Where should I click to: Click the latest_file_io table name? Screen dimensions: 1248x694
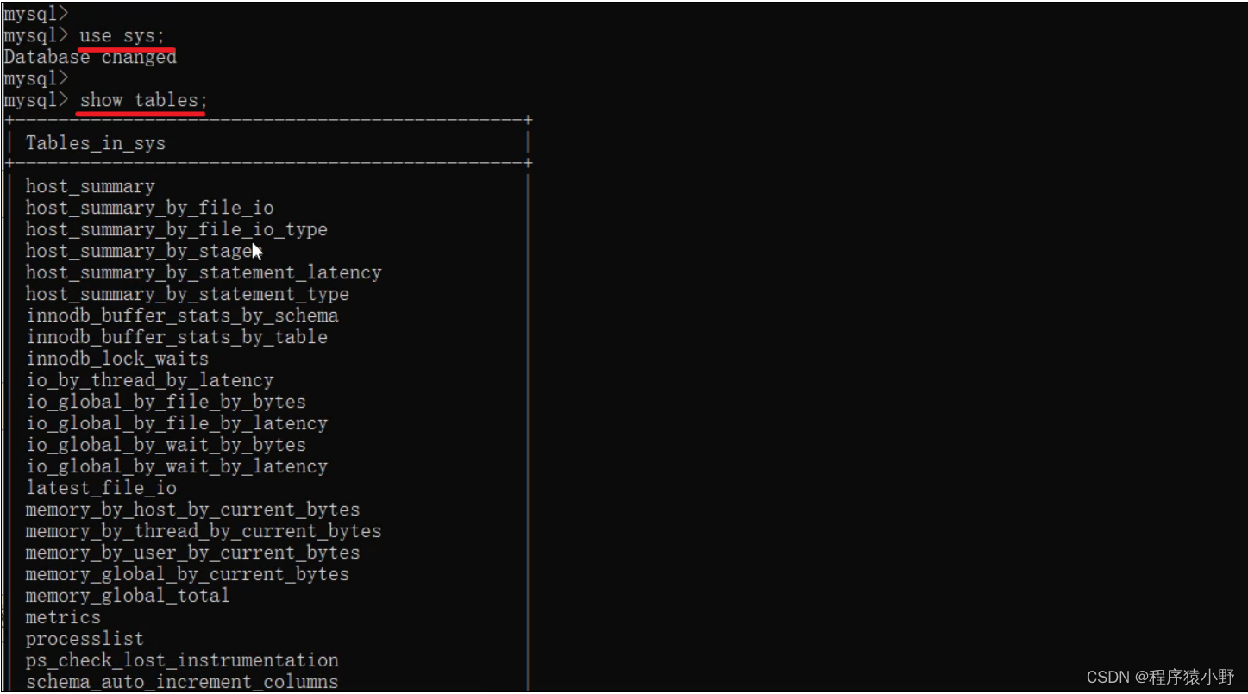pyautogui.click(x=101, y=488)
